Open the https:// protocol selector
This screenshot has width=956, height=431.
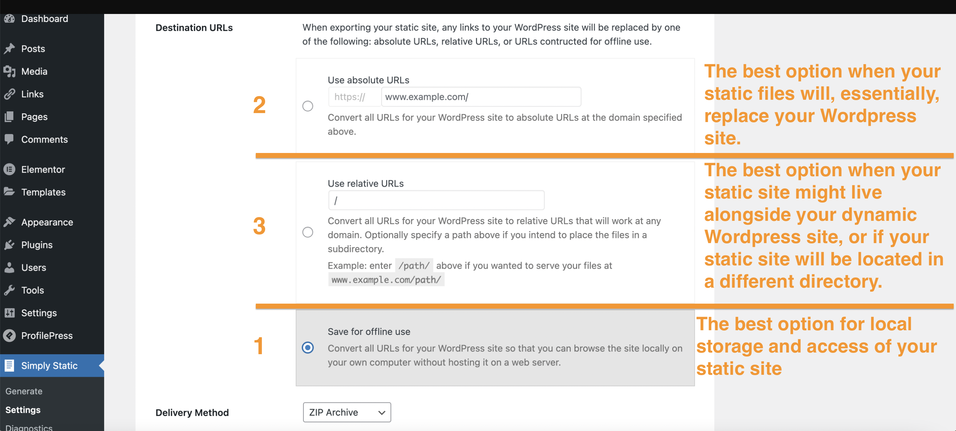click(354, 97)
